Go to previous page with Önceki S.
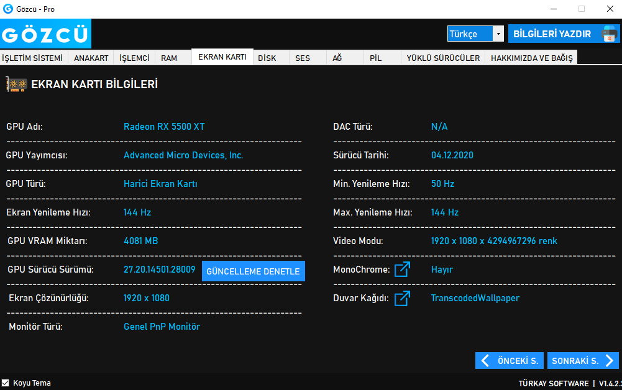Screen dimensions: 622x390 pos(510,361)
